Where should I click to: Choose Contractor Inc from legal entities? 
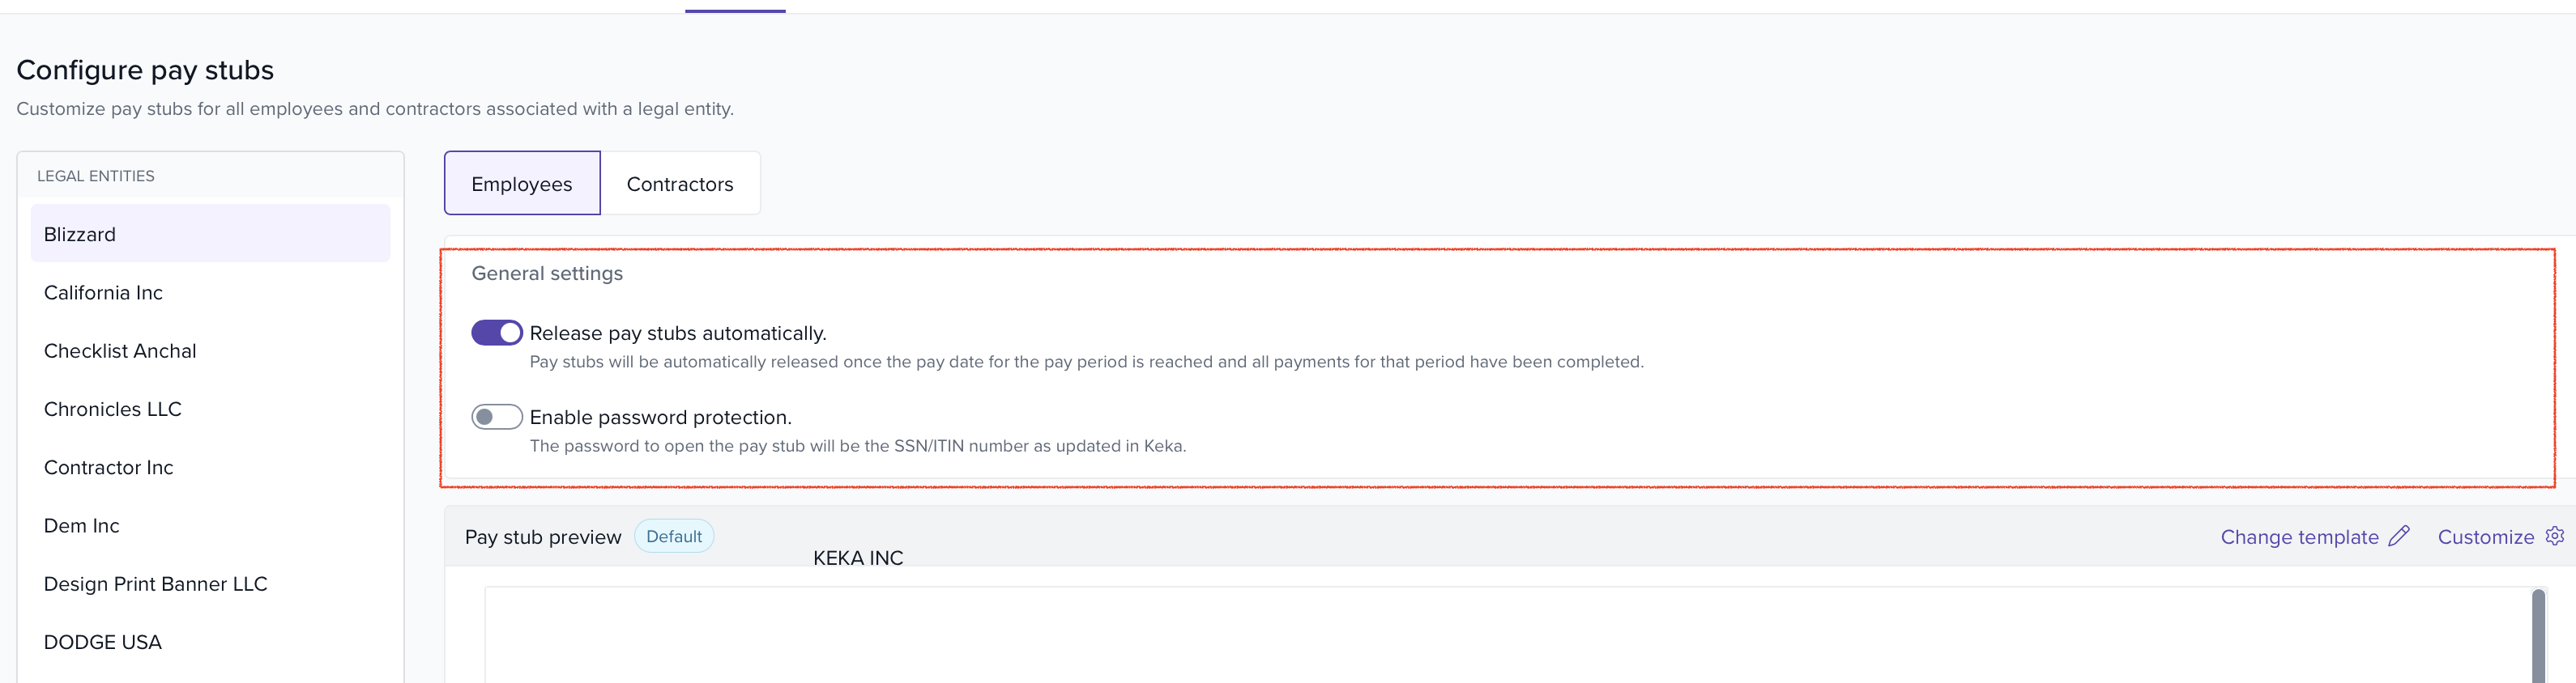click(x=109, y=467)
